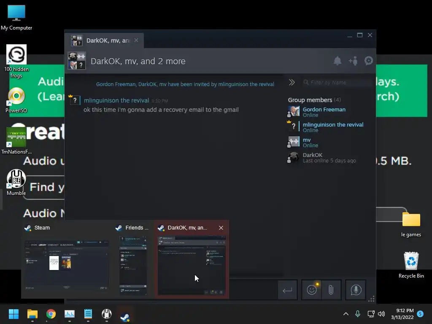This screenshot has height=324, width=432.
Task: Attach a file with paperclip icon
Action: 331,290
